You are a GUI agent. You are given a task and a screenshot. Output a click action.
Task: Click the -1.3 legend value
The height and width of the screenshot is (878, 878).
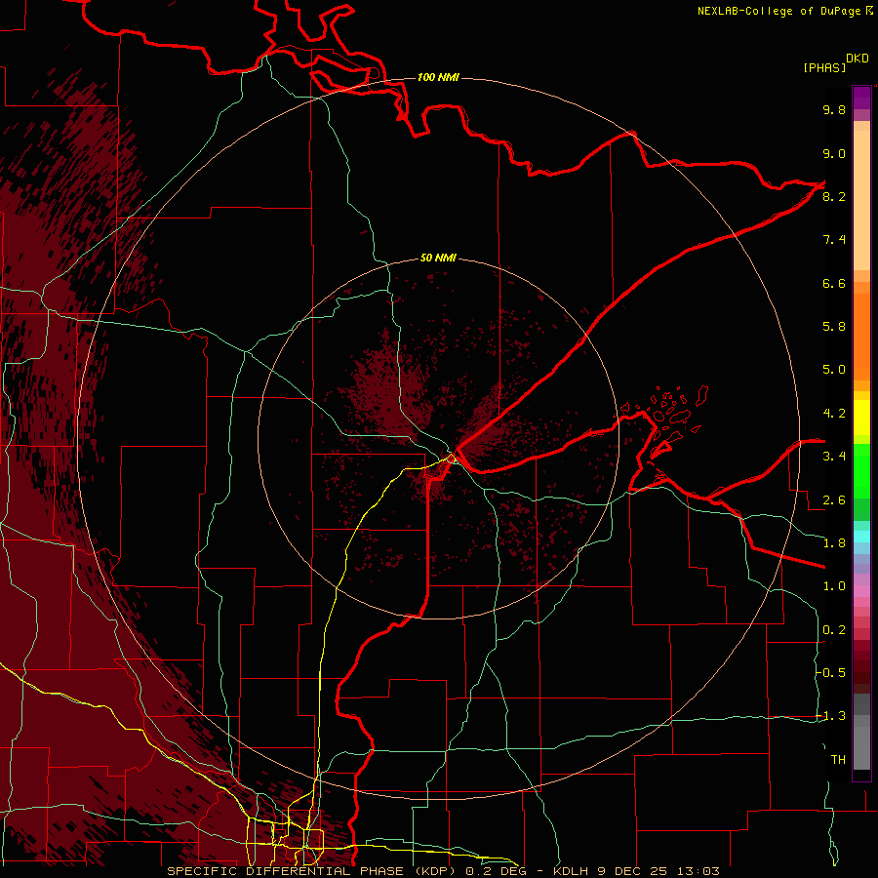831,716
